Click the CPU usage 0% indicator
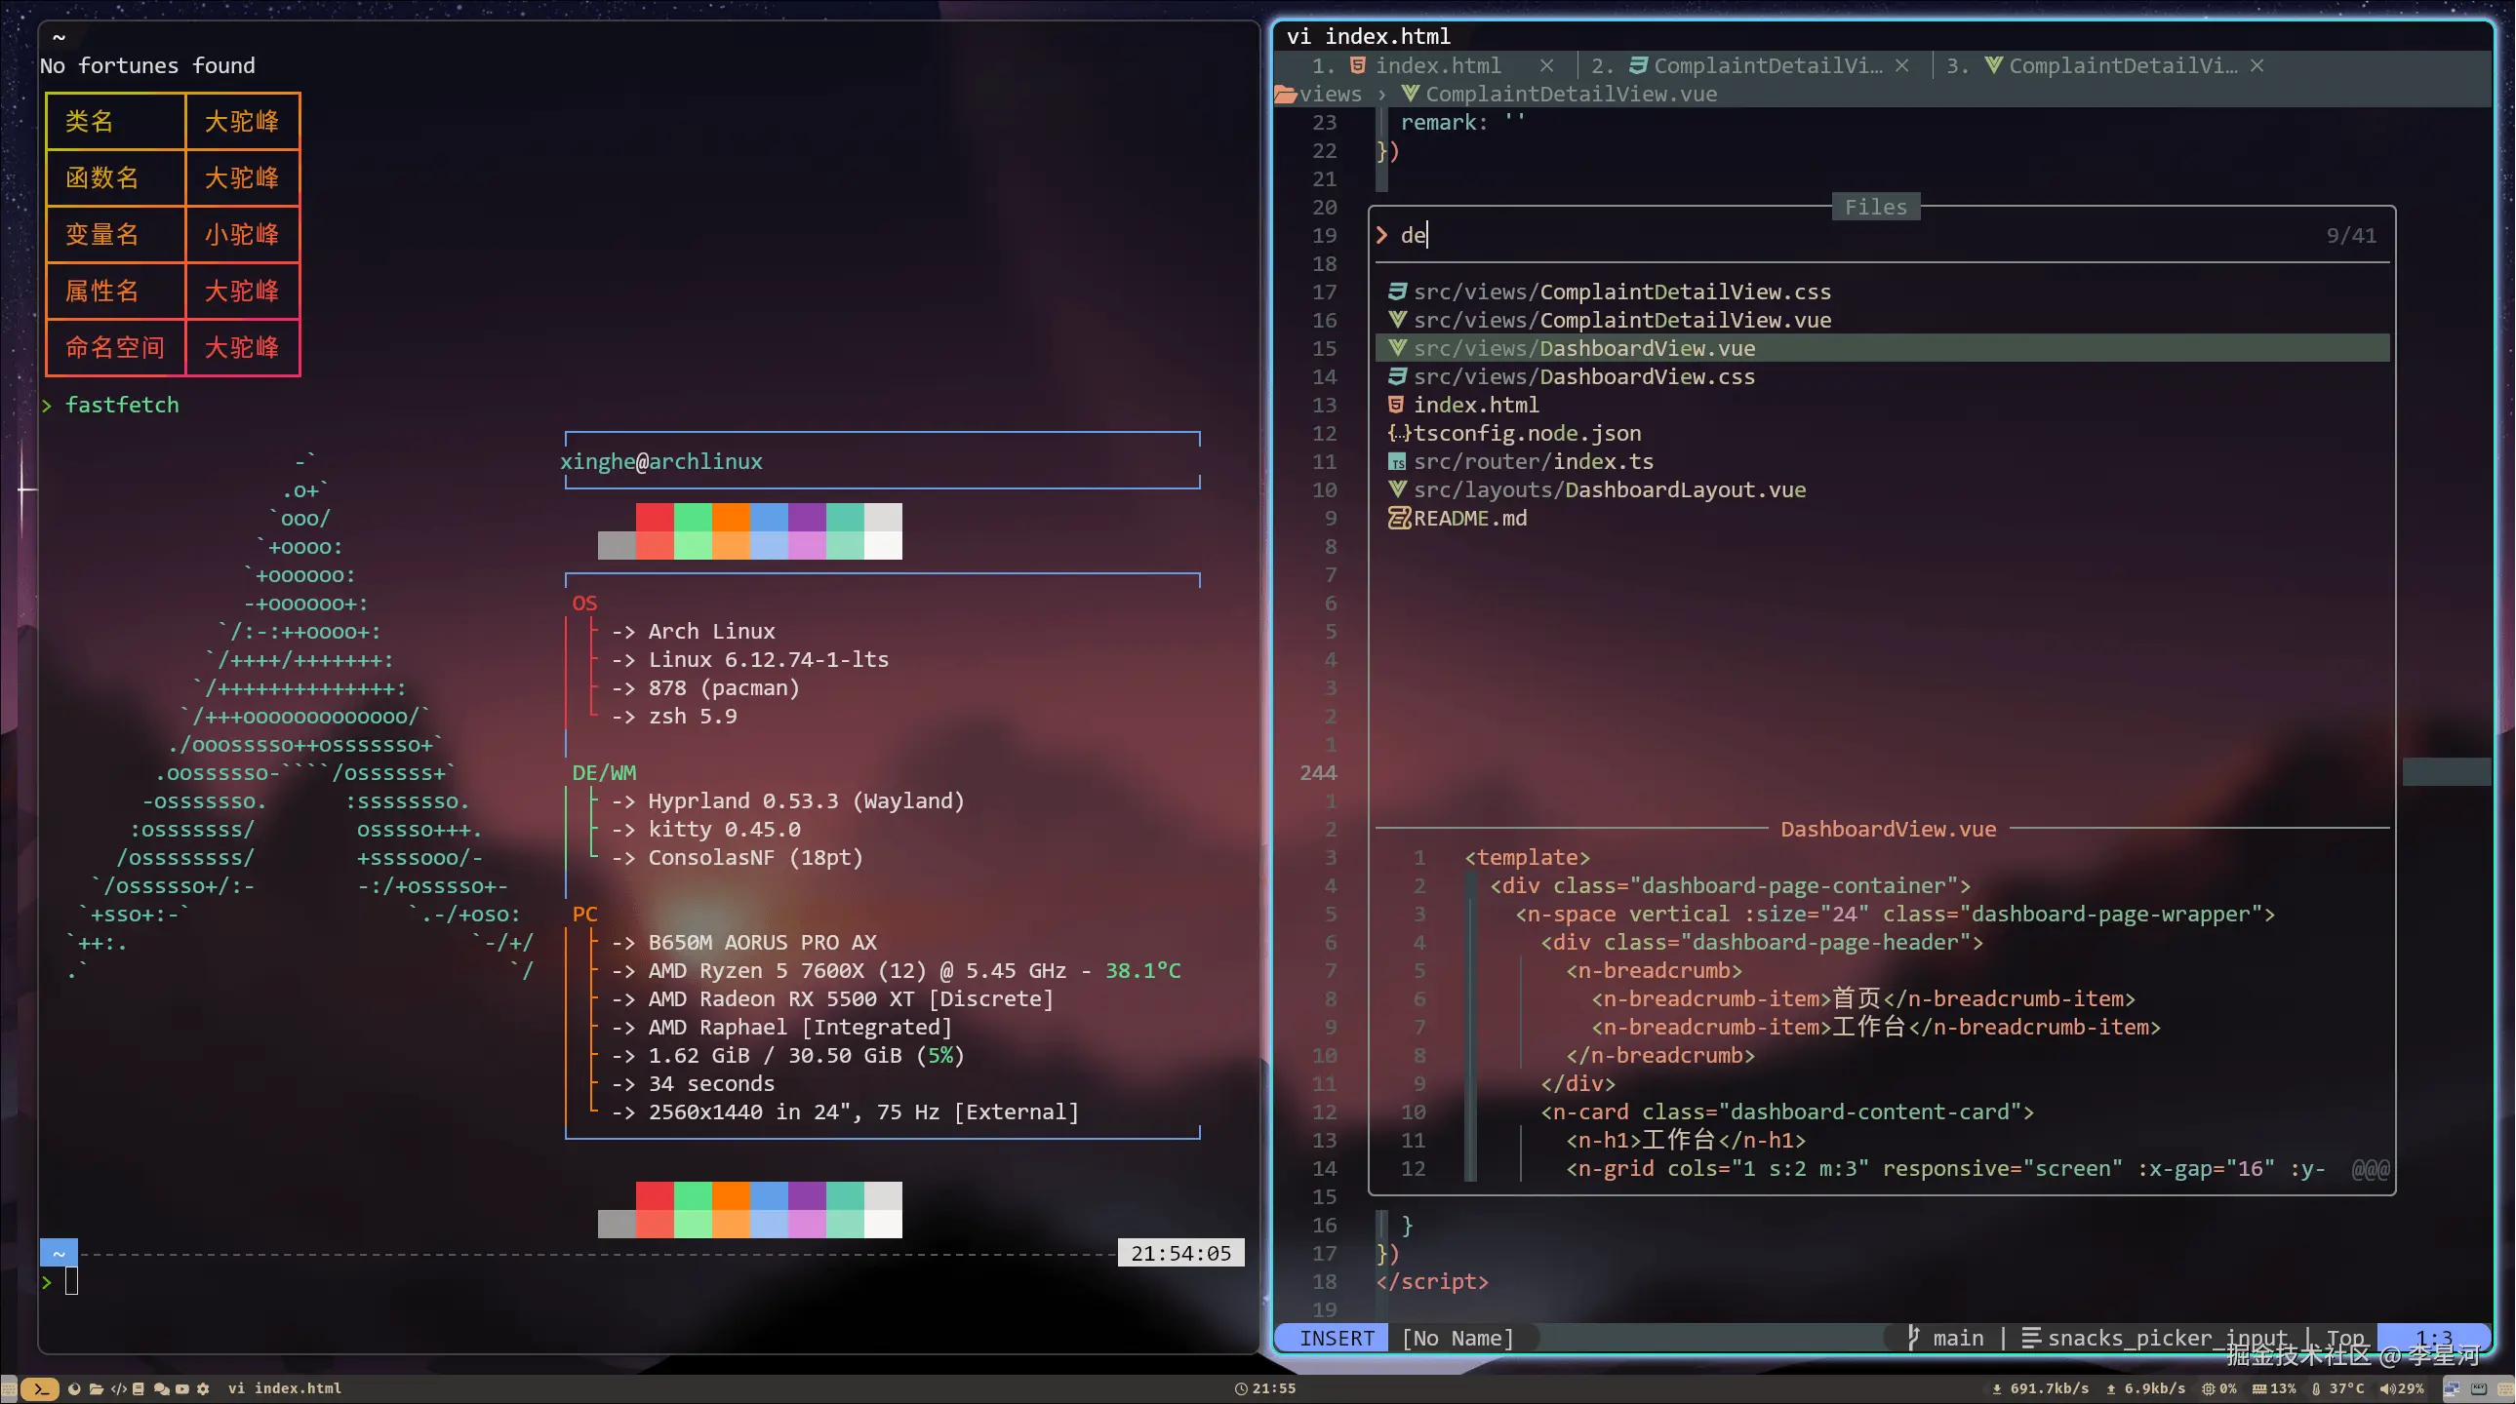 [x=2219, y=1389]
